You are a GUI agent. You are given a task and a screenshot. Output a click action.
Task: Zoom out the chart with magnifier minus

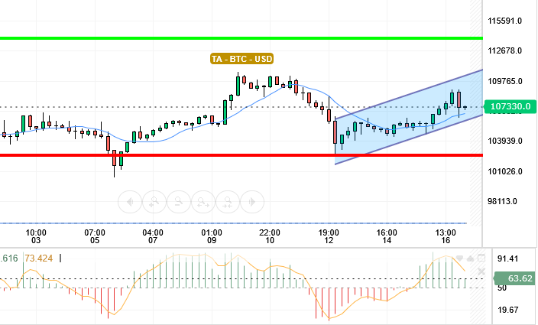click(x=179, y=202)
